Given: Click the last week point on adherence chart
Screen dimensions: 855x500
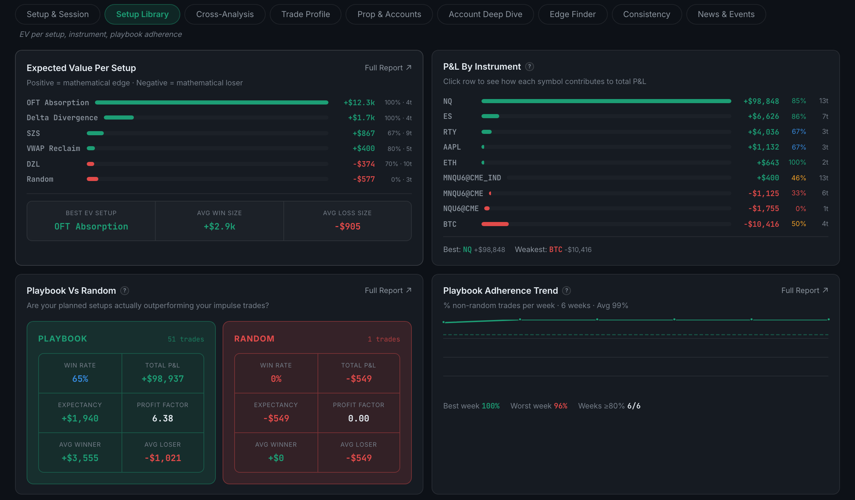Looking at the screenshot, I should point(828,319).
